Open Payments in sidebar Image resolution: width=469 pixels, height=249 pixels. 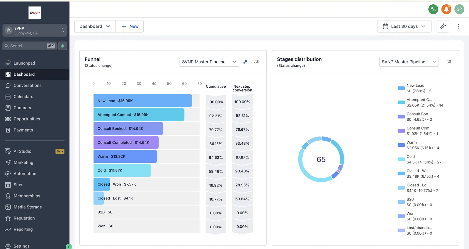click(x=35, y=130)
